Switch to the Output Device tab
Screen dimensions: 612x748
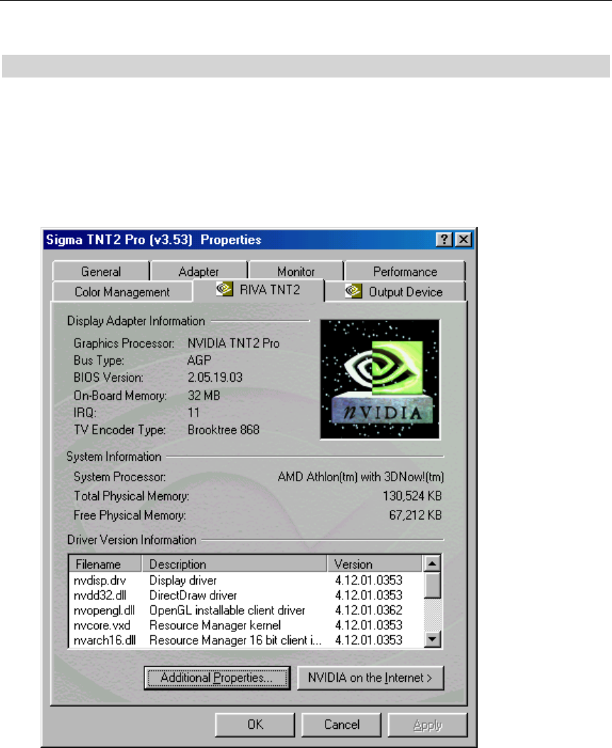coord(395,292)
